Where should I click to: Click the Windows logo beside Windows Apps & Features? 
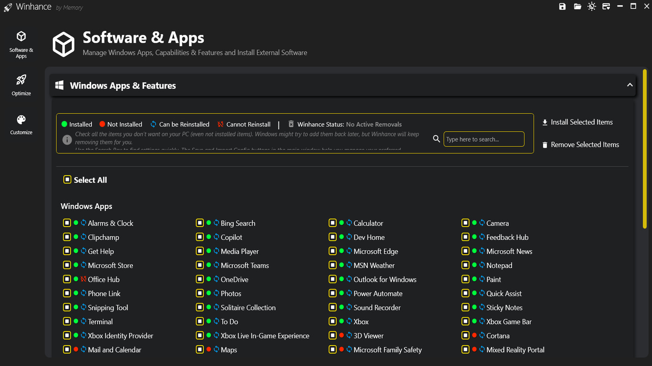59,85
